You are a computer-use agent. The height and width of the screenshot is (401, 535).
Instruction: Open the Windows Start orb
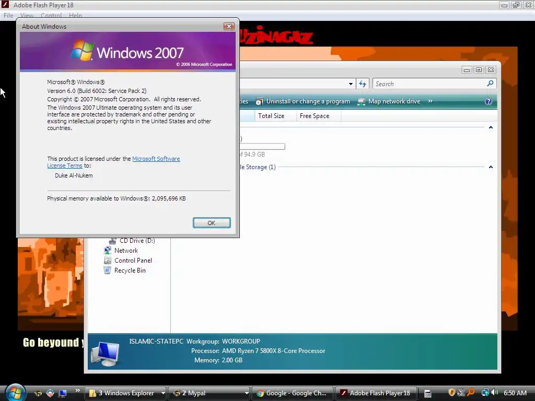coord(16,392)
